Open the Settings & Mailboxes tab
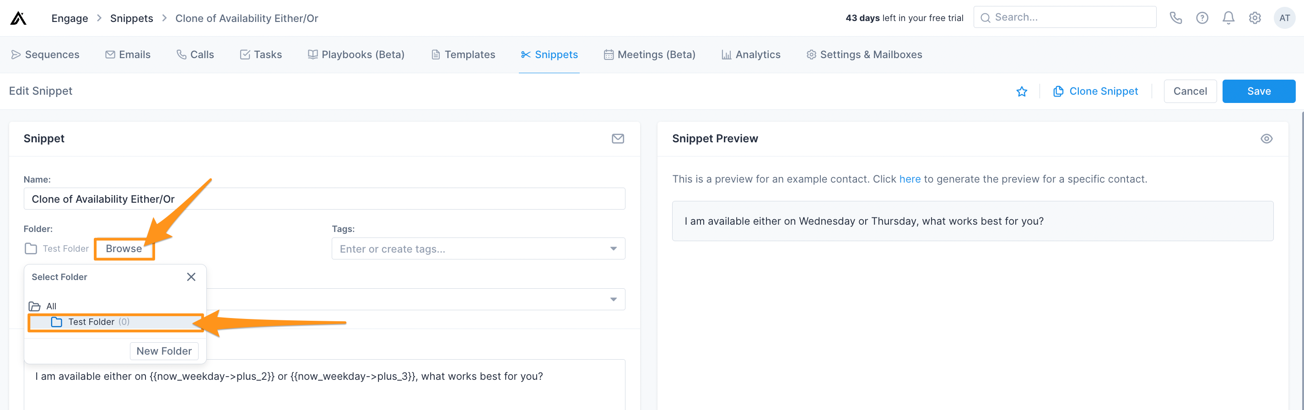 pos(864,54)
